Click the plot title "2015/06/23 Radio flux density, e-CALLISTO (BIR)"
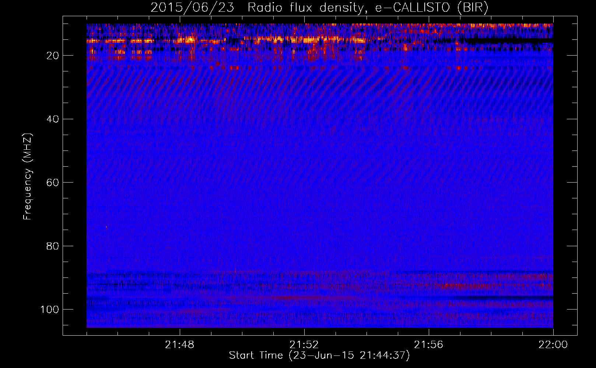 pyautogui.click(x=319, y=8)
